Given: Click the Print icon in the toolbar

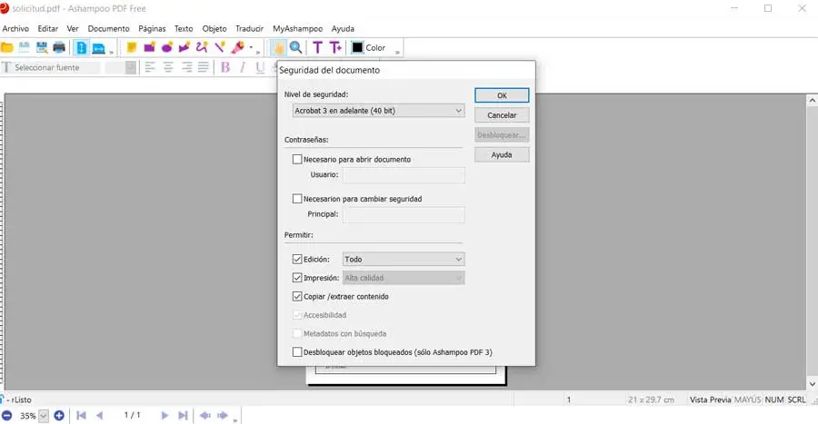Looking at the screenshot, I should pos(59,47).
